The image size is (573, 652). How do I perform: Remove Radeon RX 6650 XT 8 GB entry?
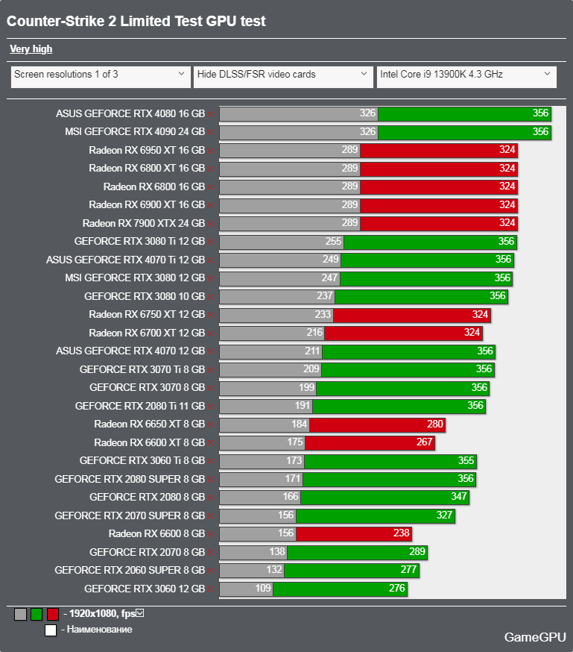pyautogui.click(x=211, y=424)
